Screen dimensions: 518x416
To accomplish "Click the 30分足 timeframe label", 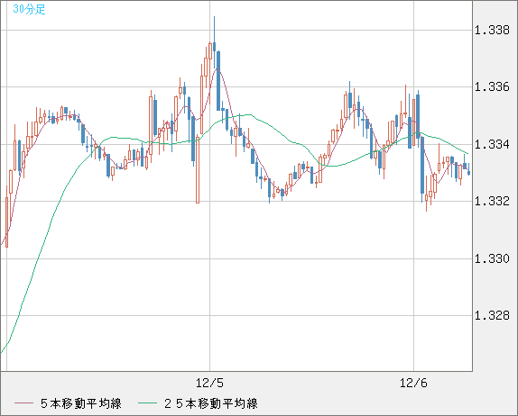I will click(x=29, y=9).
